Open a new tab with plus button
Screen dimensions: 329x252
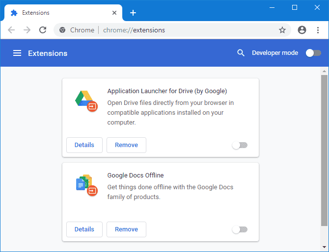[x=133, y=13]
